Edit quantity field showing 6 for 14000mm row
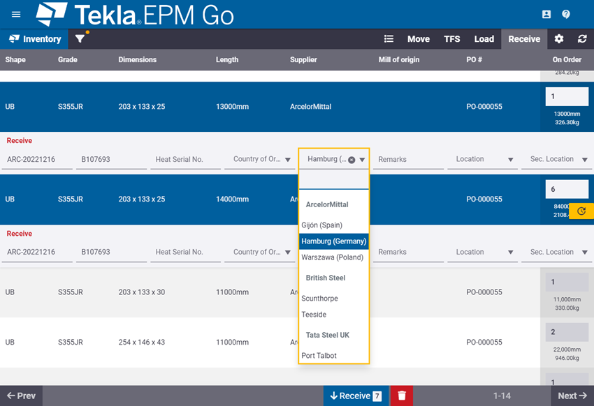The height and width of the screenshot is (406, 594). pos(567,189)
